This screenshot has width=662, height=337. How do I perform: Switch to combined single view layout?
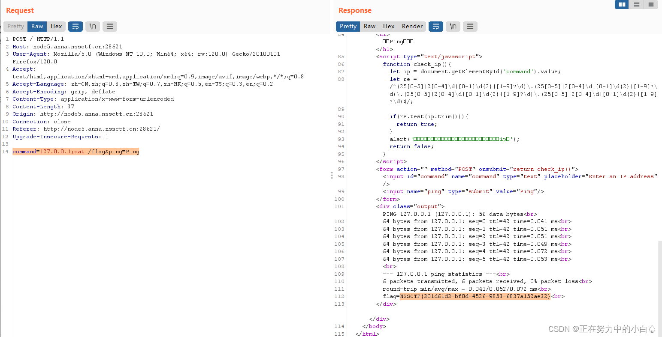(651, 4)
